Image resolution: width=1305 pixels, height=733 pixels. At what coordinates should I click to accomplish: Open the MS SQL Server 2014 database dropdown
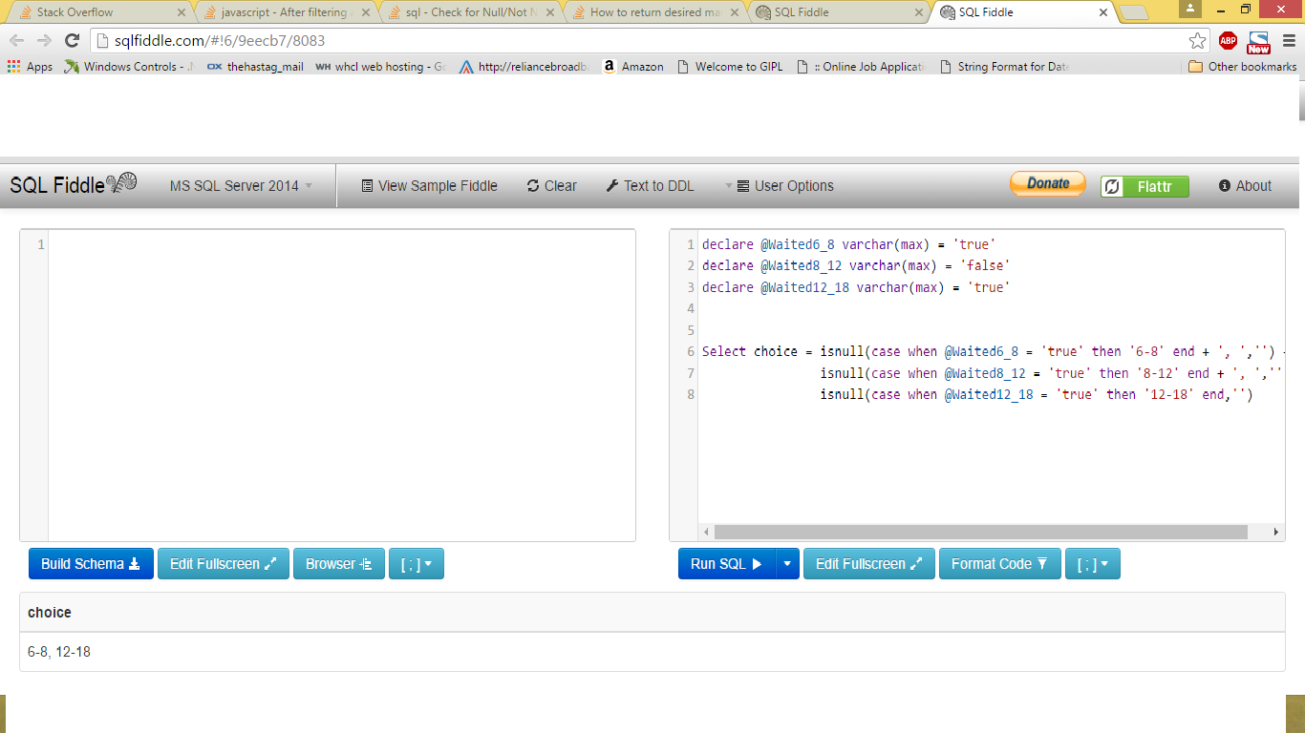click(241, 186)
